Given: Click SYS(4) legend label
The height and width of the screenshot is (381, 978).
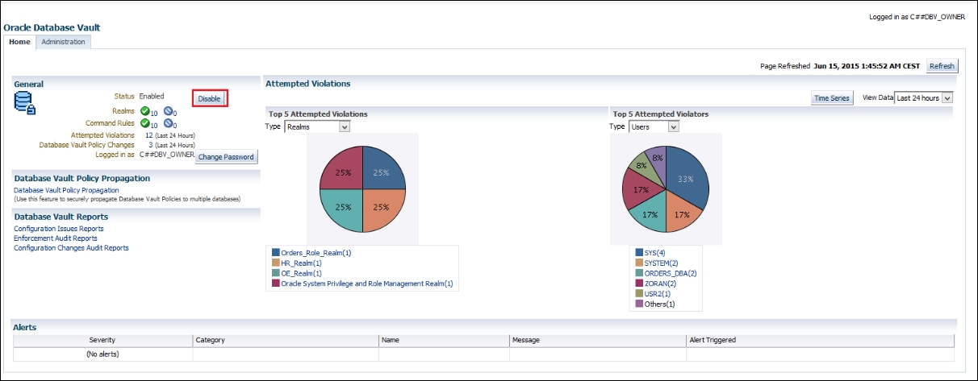Looking at the screenshot, I should pyautogui.click(x=655, y=253).
